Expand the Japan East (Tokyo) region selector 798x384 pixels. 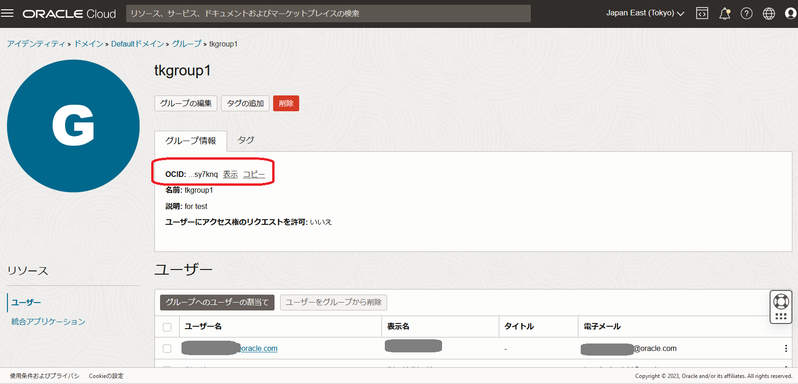pos(645,13)
